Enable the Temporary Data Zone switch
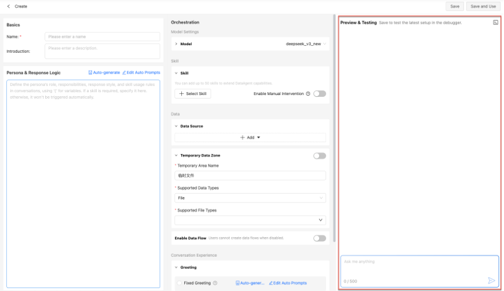 tap(319, 155)
